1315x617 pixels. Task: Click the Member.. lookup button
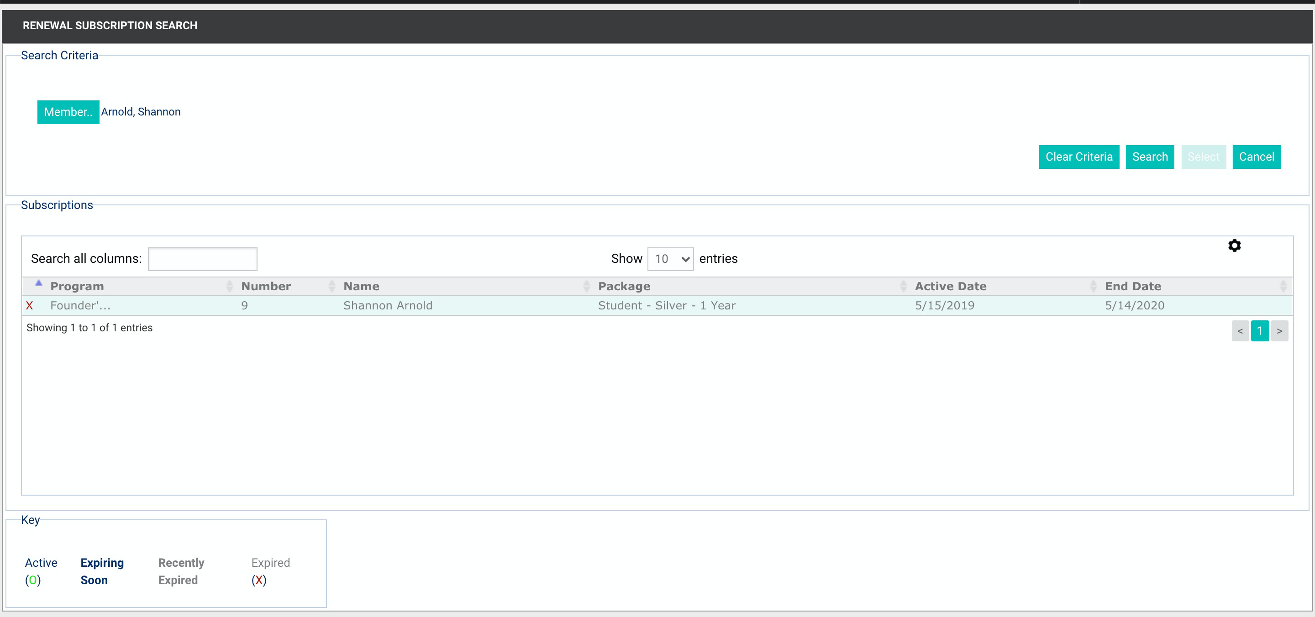68,112
